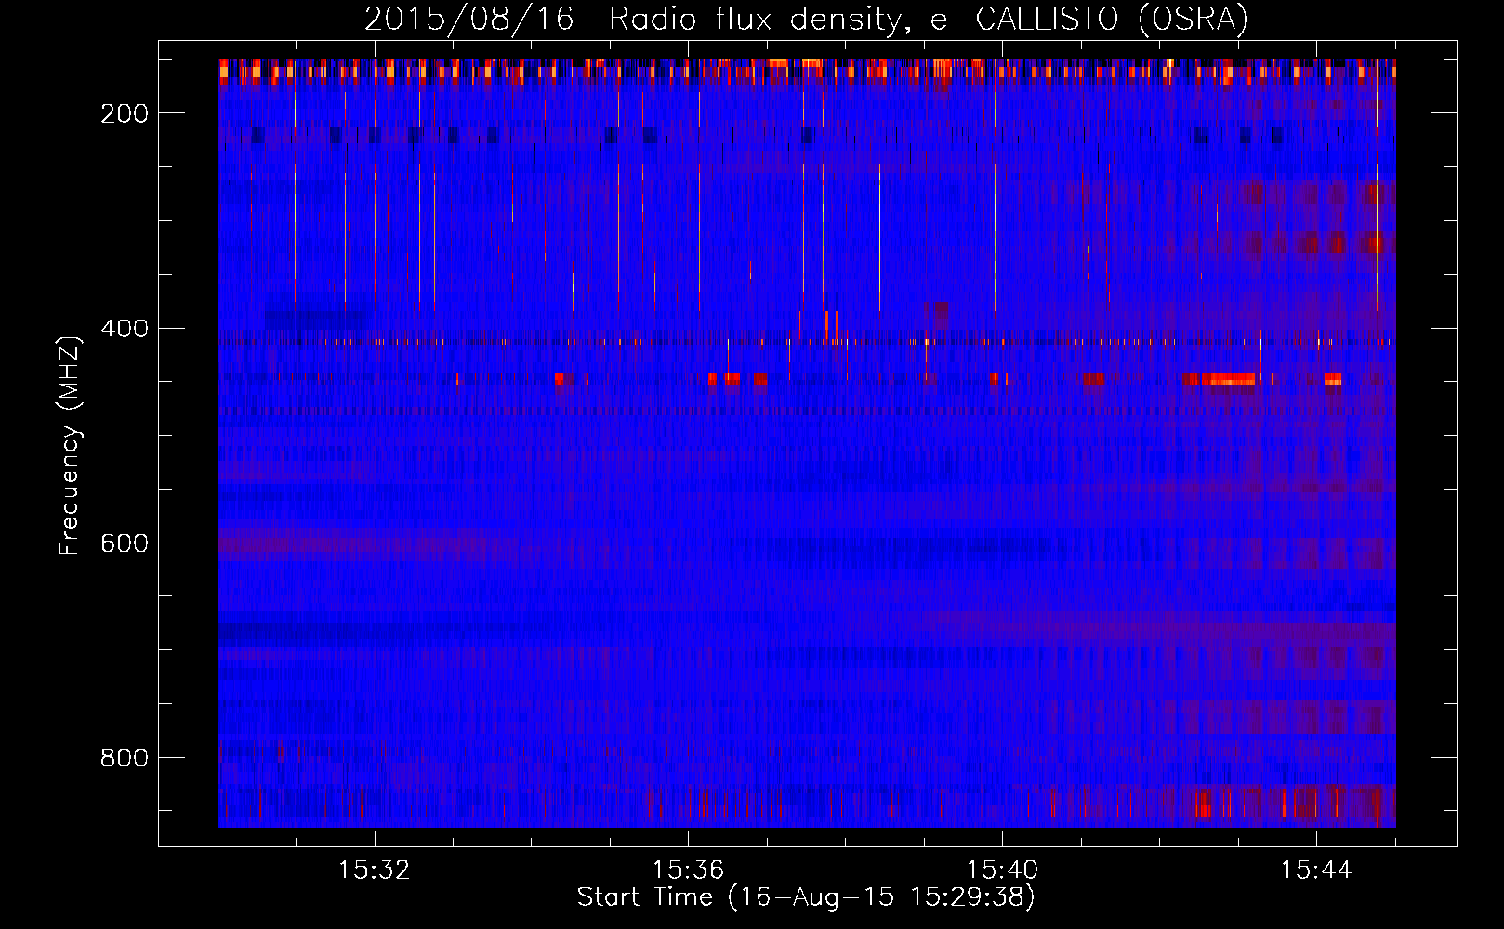Click the 600 MHz frequency axis label
Image resolution: width=1504 pixels, height=929 pixels.
click(124, 543)
